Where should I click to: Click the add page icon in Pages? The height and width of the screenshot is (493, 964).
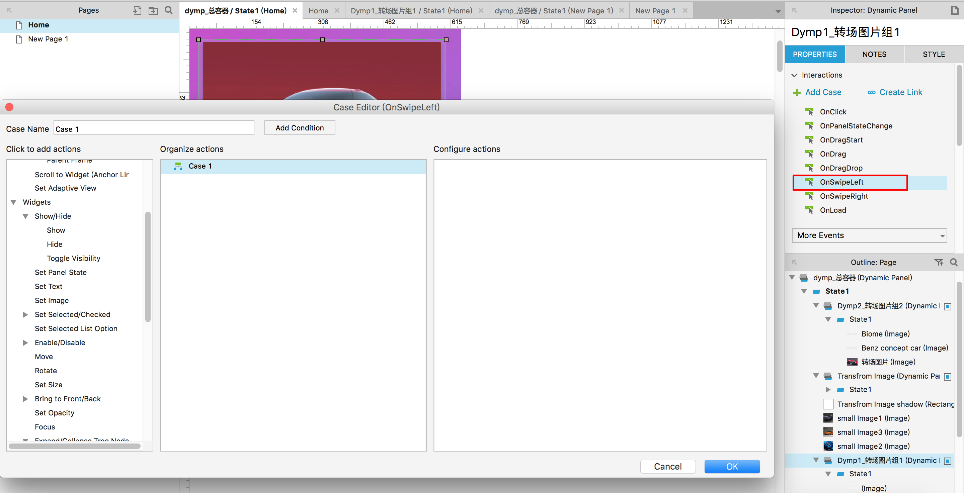(x=137, y=10)
